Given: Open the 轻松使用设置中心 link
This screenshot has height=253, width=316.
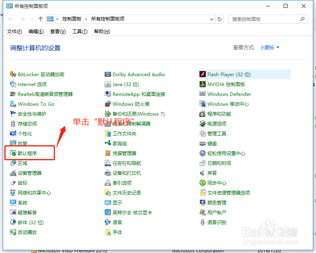Looking at the screenshot, I should (226, 153).
